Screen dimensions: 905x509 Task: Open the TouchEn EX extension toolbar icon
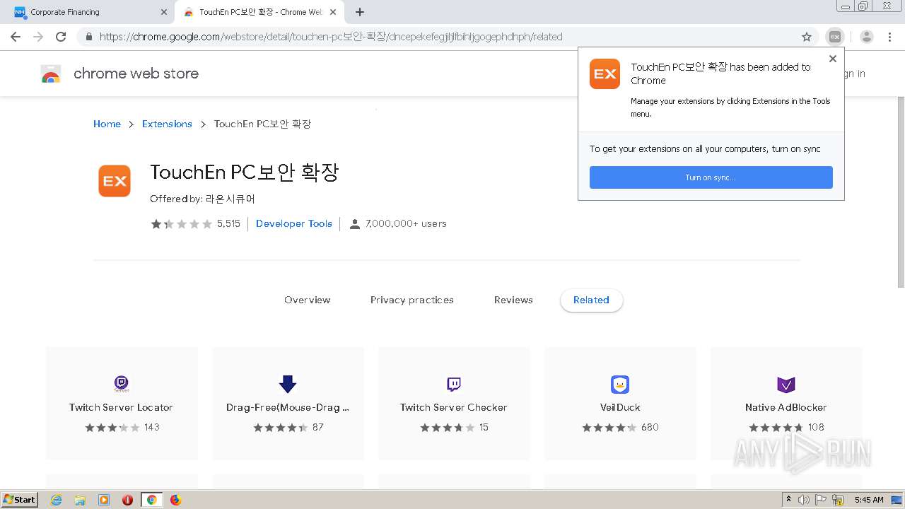835,37
